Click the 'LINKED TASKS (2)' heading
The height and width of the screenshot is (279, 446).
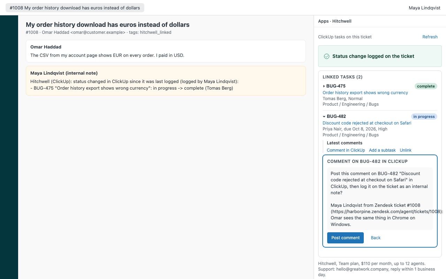[x=343, y=77]
